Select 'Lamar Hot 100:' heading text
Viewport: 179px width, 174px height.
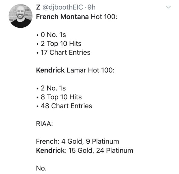pyautogui.click(x=91, y=70)
